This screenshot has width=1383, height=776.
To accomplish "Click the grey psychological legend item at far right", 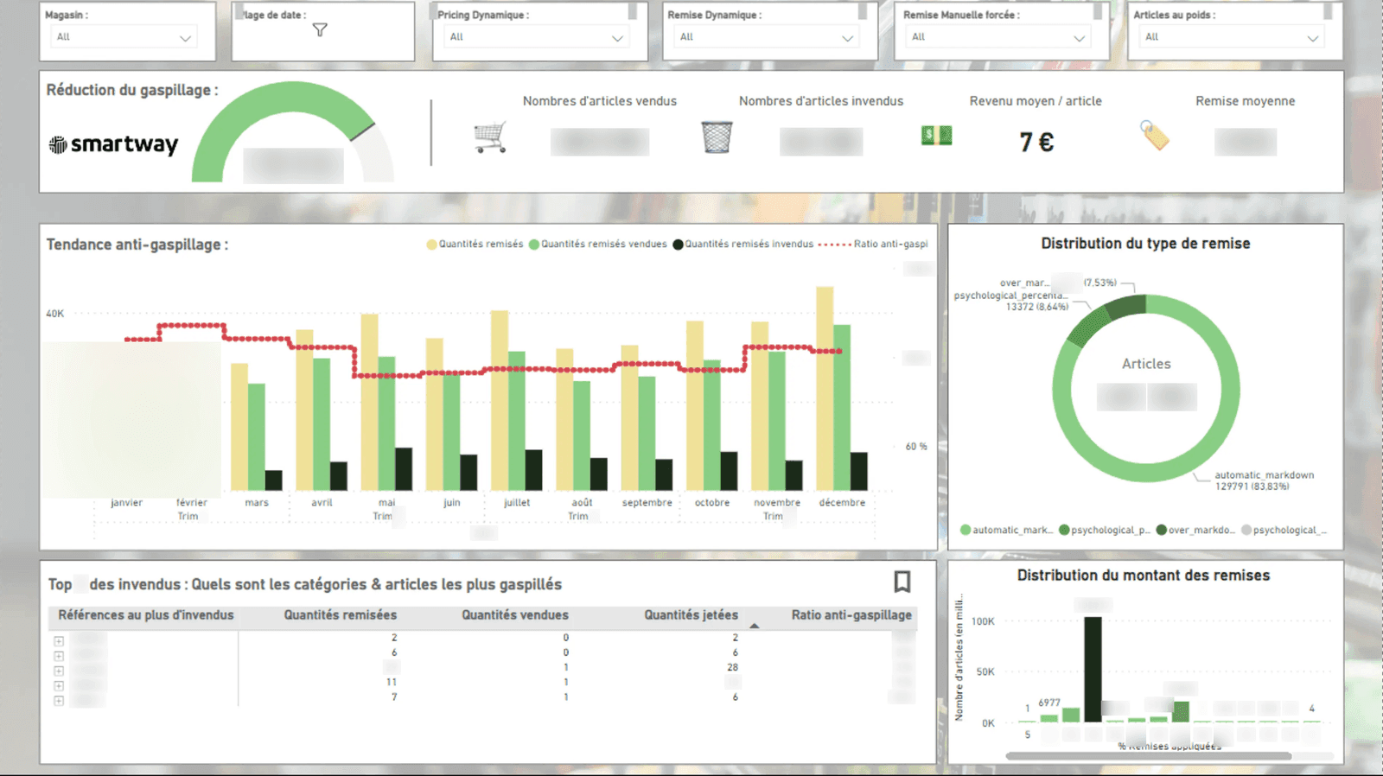I will point(1284,530).
